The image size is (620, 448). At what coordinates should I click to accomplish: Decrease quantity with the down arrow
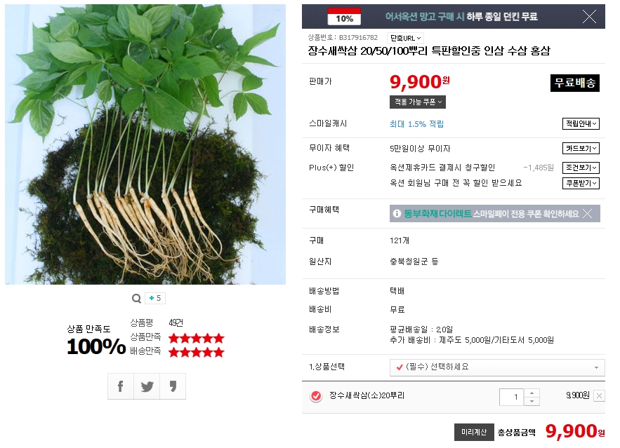(532, 401)
